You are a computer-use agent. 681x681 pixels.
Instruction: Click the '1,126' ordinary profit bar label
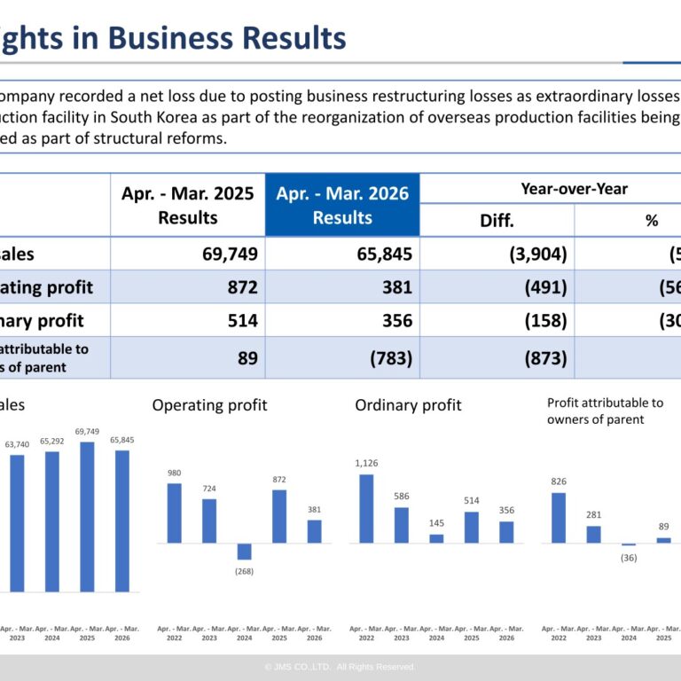pyautogui.click(x=366, y=463)
